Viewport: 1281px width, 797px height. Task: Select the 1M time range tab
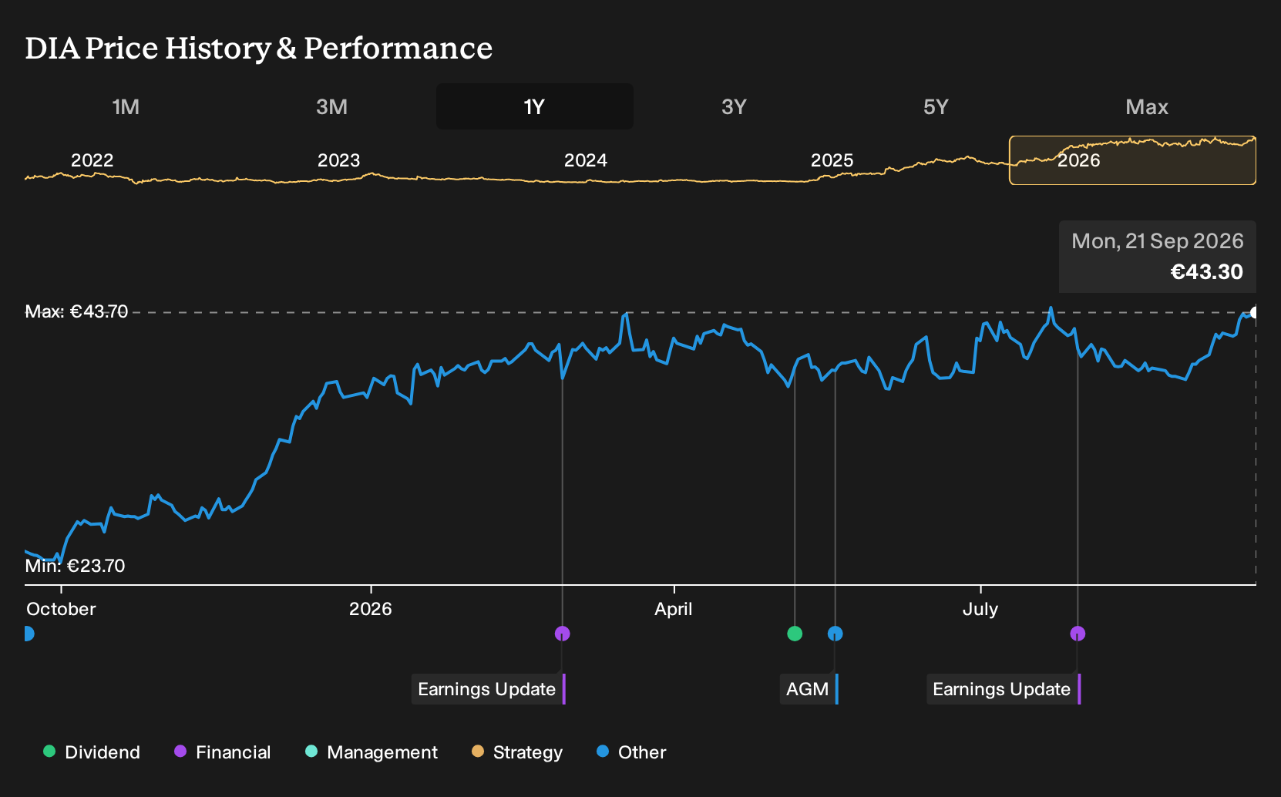click(126, 106)
